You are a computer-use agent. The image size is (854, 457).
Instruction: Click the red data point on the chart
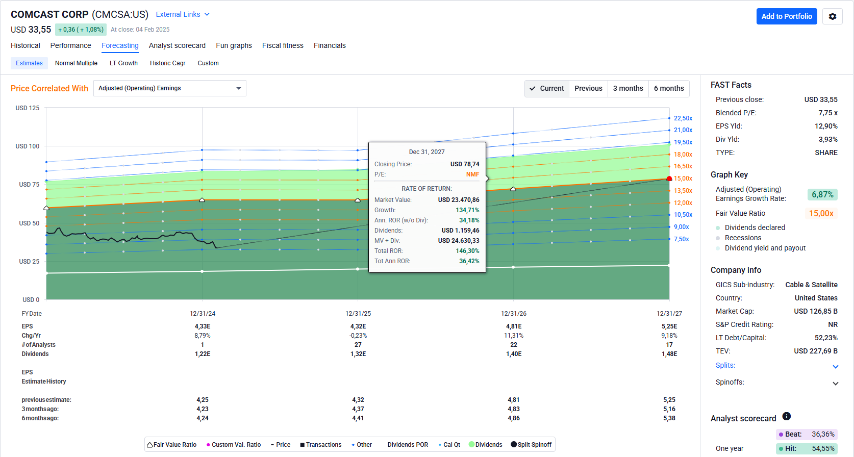tap(669, 179)
